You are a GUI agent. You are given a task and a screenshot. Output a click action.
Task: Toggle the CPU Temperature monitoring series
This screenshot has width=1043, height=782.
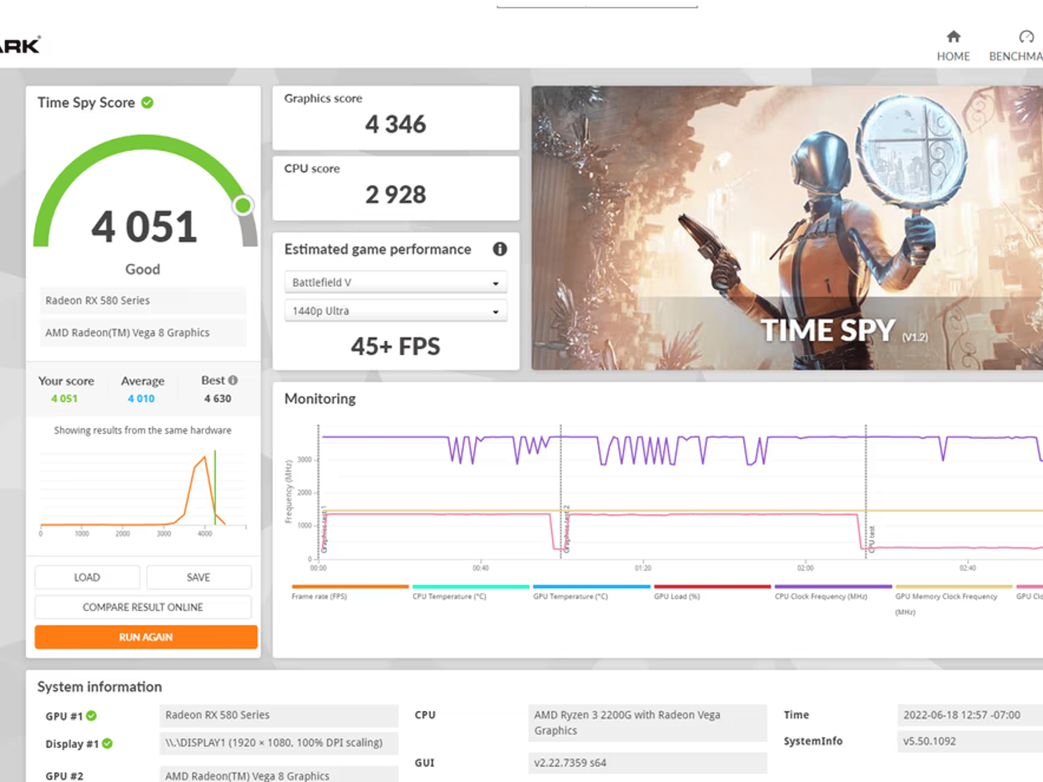471,585
